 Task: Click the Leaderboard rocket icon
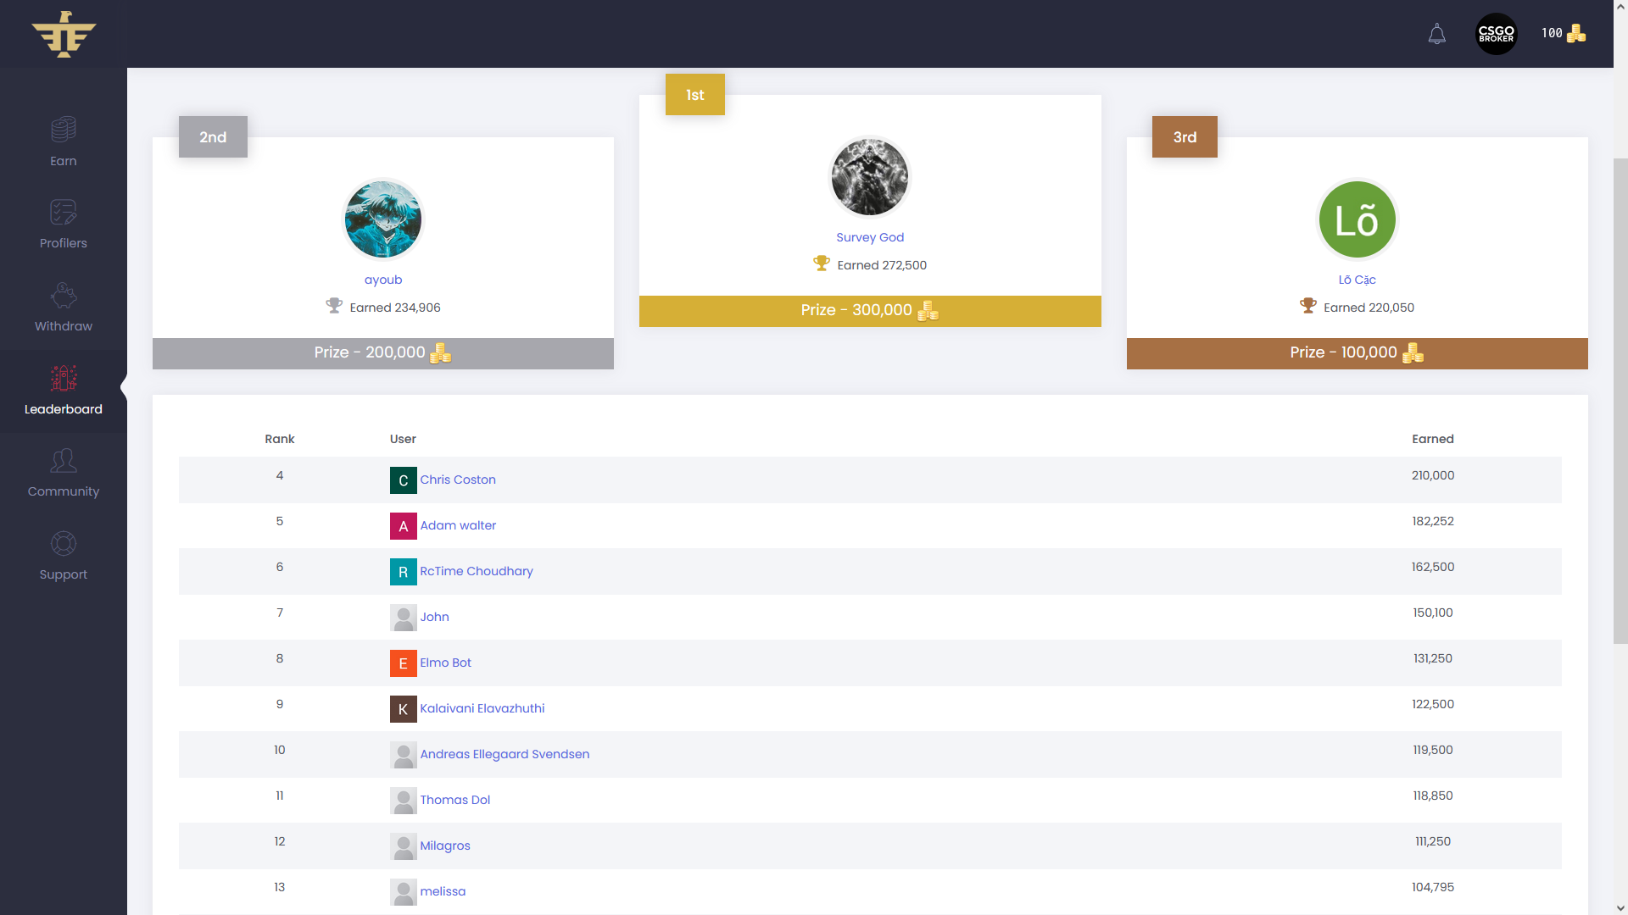[63, 377]
